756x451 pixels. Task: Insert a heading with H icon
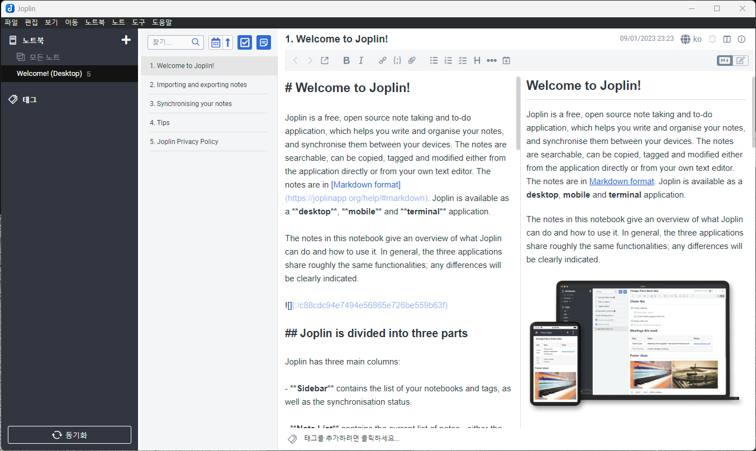(x=477, y=60)
